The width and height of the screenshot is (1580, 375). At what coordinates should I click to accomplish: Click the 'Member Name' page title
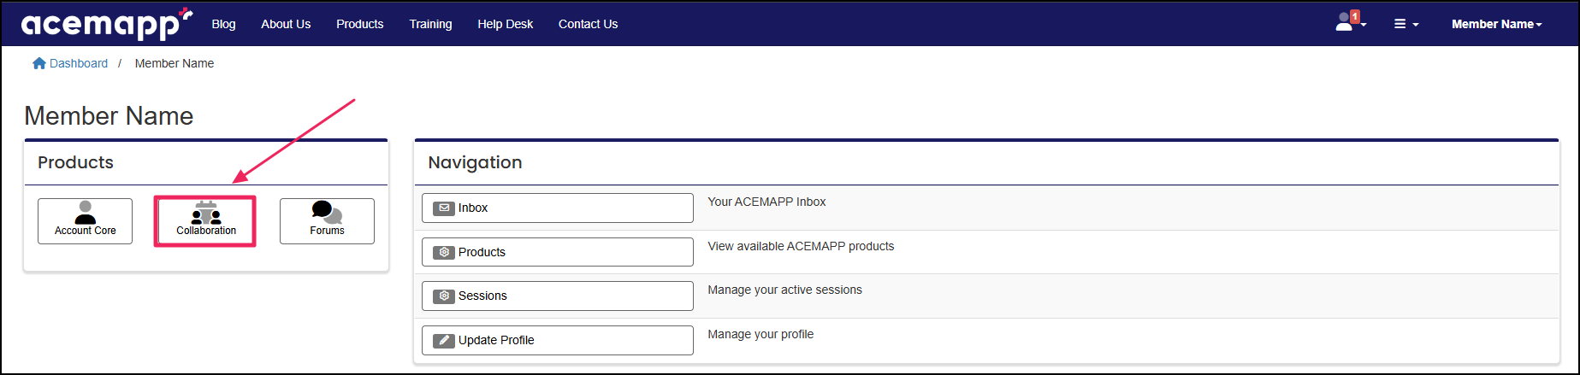click(109, 115)
